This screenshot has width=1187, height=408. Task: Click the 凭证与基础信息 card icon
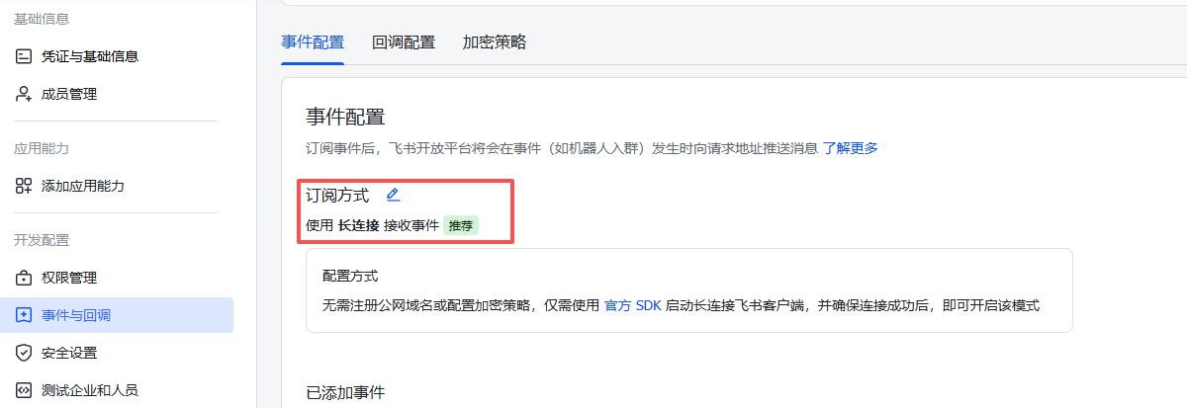[x=24, y=56]
